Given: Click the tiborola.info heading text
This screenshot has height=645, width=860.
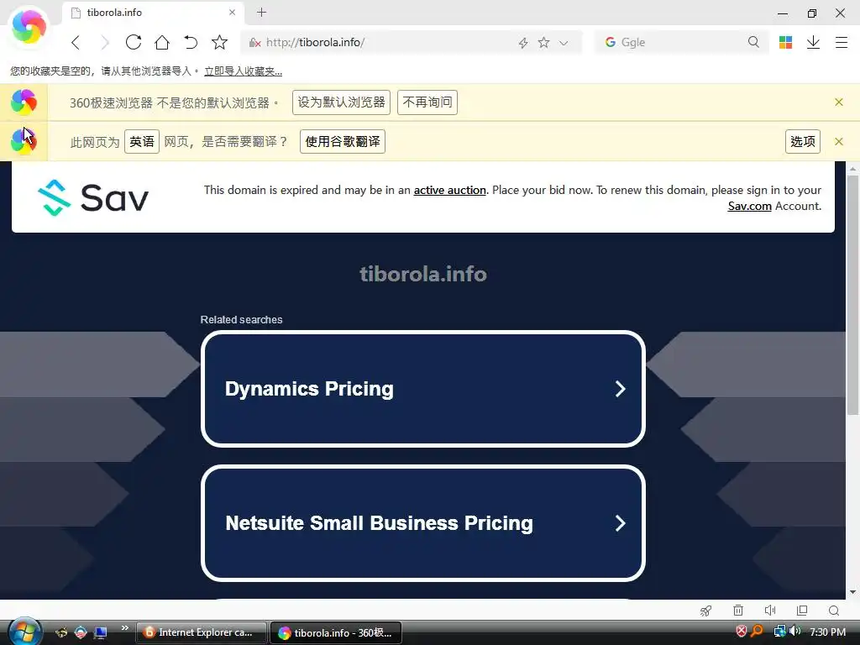Looking at the screenshot, I should pyautogui.click(x=423, y=274).
